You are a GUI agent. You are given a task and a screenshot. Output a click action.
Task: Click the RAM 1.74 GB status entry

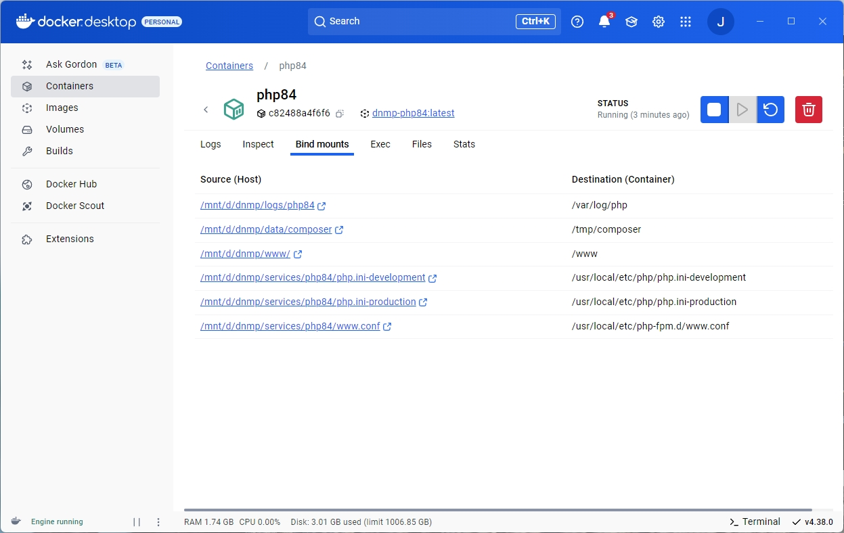coord(208,522)
